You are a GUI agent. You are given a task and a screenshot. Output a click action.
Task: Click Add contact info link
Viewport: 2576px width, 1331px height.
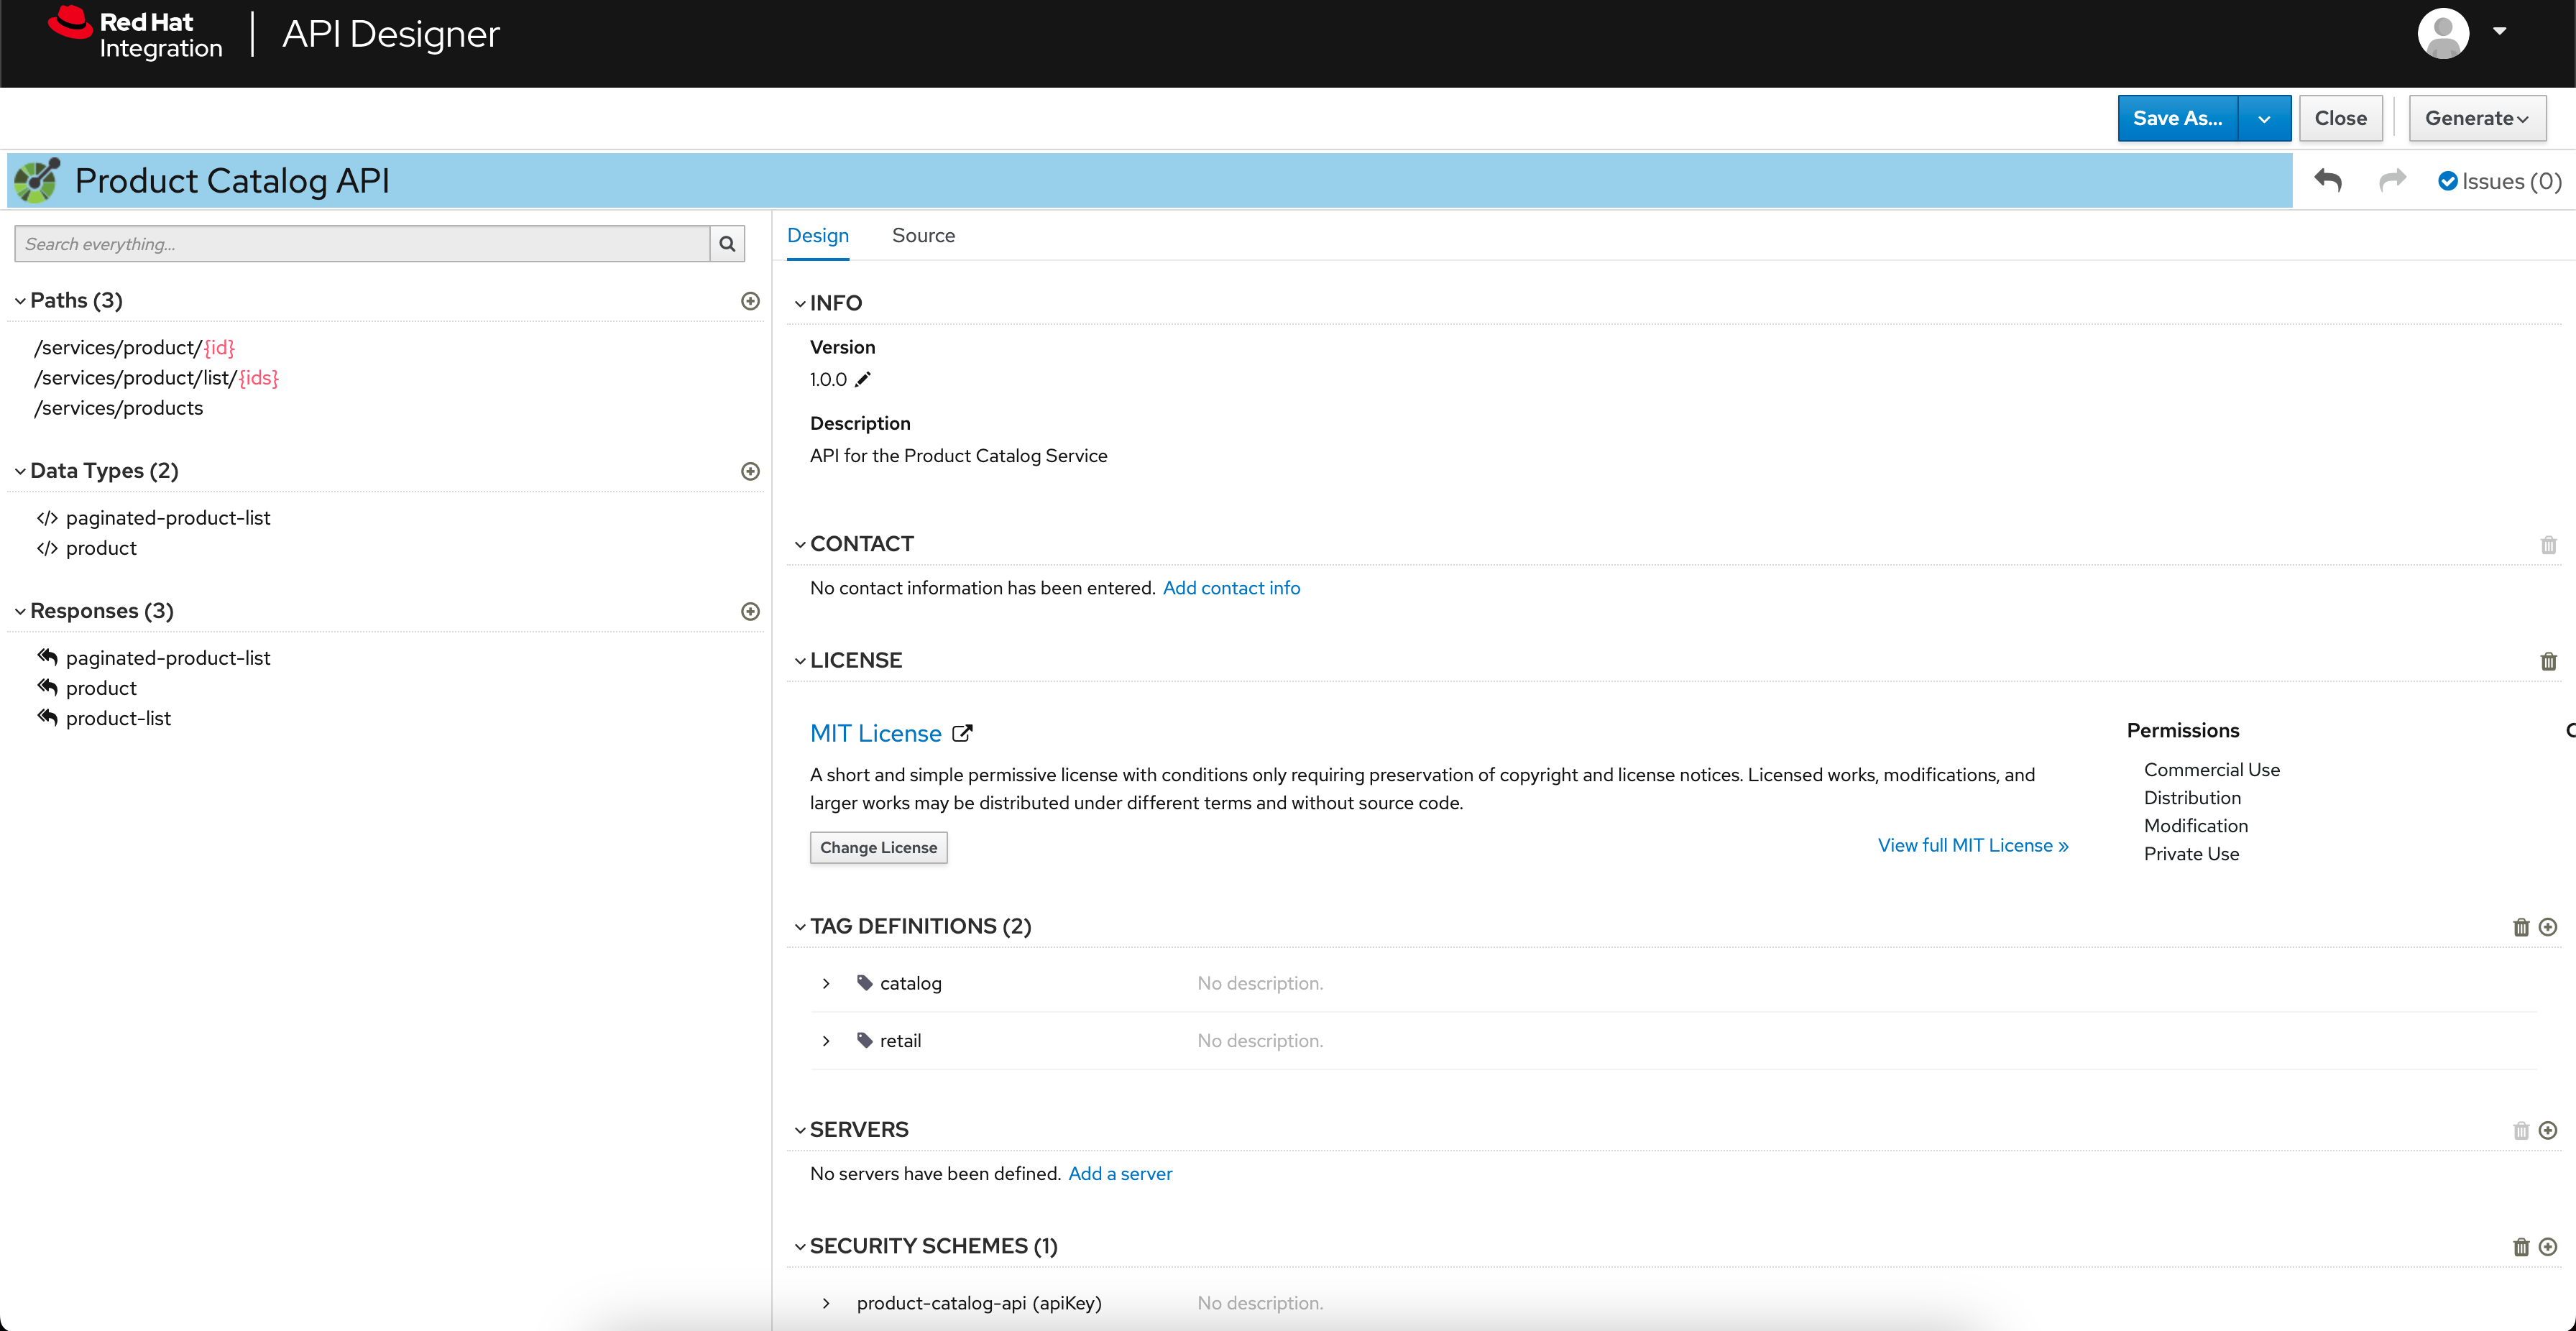pos(1230,587)
